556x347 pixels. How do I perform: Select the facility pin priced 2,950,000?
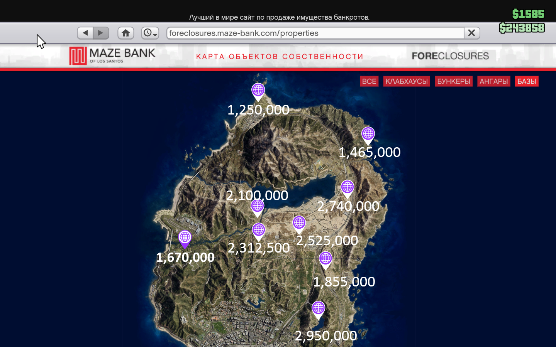pos(319,310)
